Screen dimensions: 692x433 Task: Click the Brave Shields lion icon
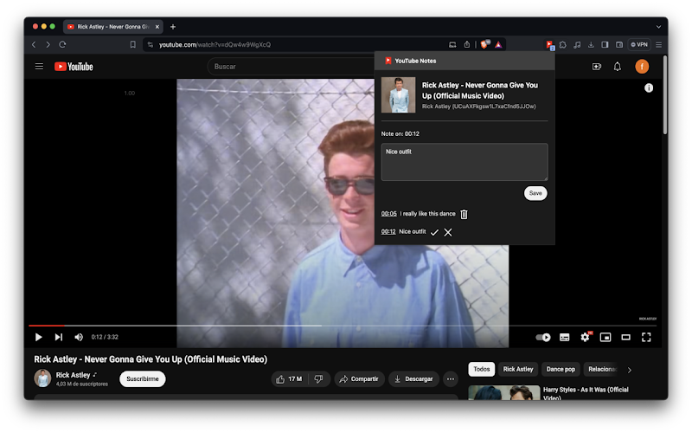click(x=484, y=44)
